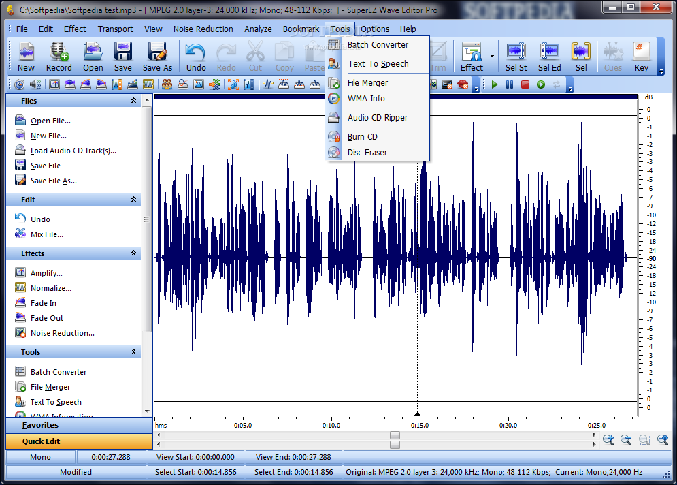Click Open File... in the Files panel

pyautogui.click(x=50, y=121)
